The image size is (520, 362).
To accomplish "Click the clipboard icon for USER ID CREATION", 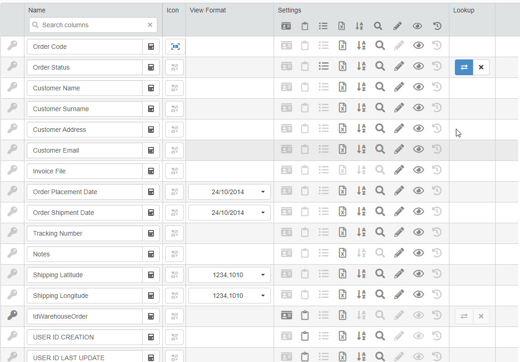I will tap(305, 336).
